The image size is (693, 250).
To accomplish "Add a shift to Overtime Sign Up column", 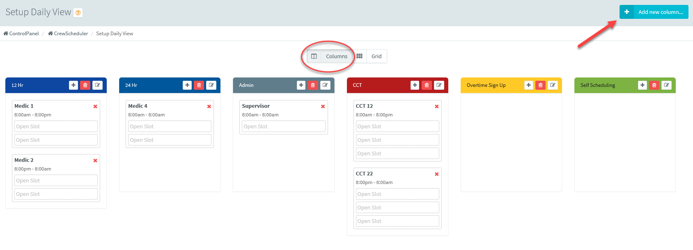I will pyautogui.click(x=529, y=85).
